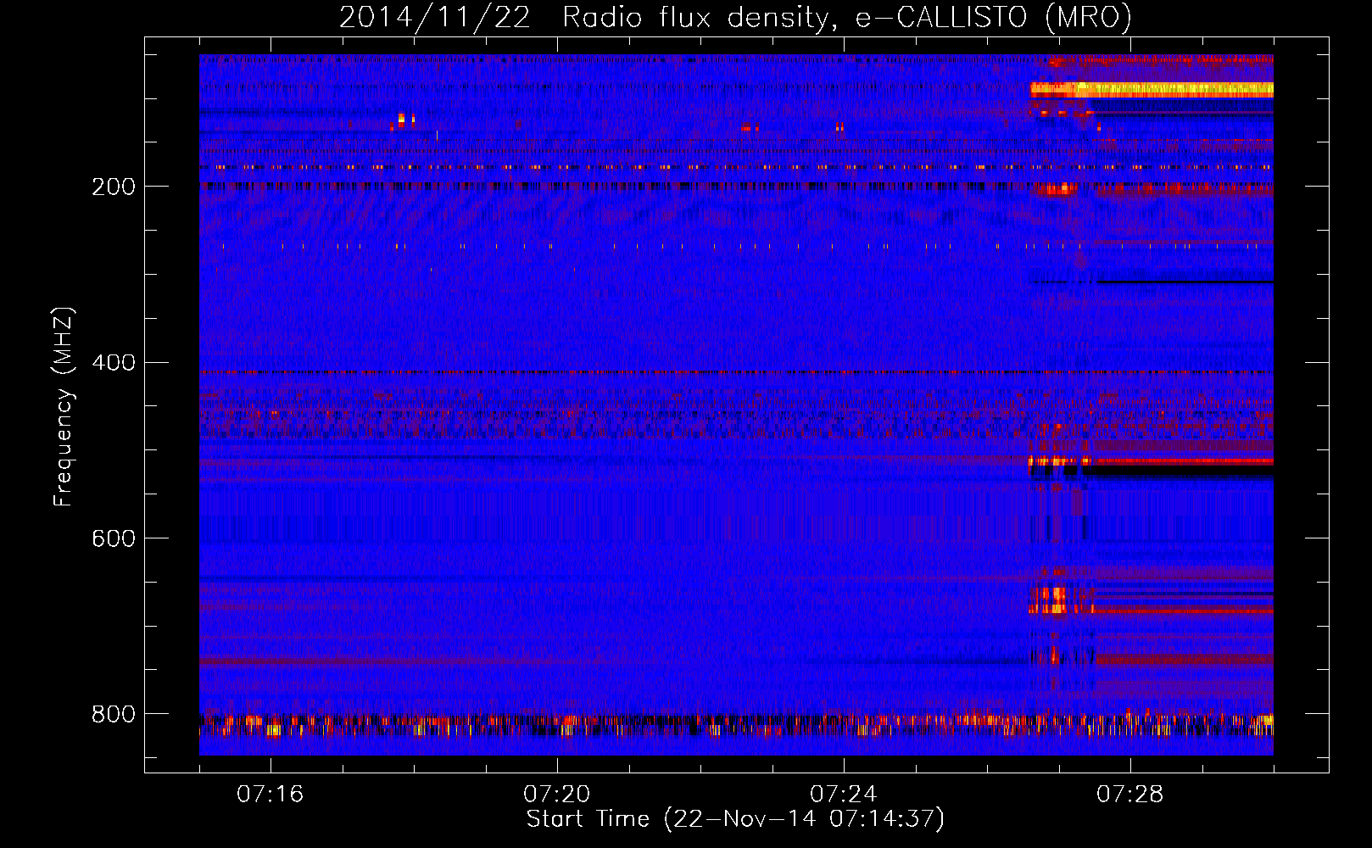Click the 400 frequency tick label
The image size is (1372, 848).
coord(114,363)
